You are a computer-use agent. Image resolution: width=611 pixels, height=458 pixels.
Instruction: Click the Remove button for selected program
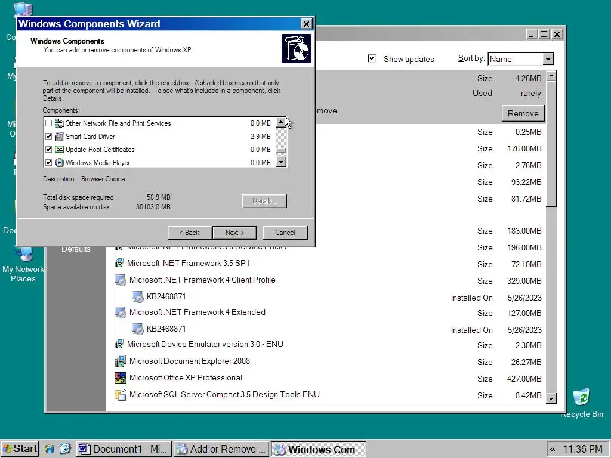pyautogui.click(x=523, y=113)
